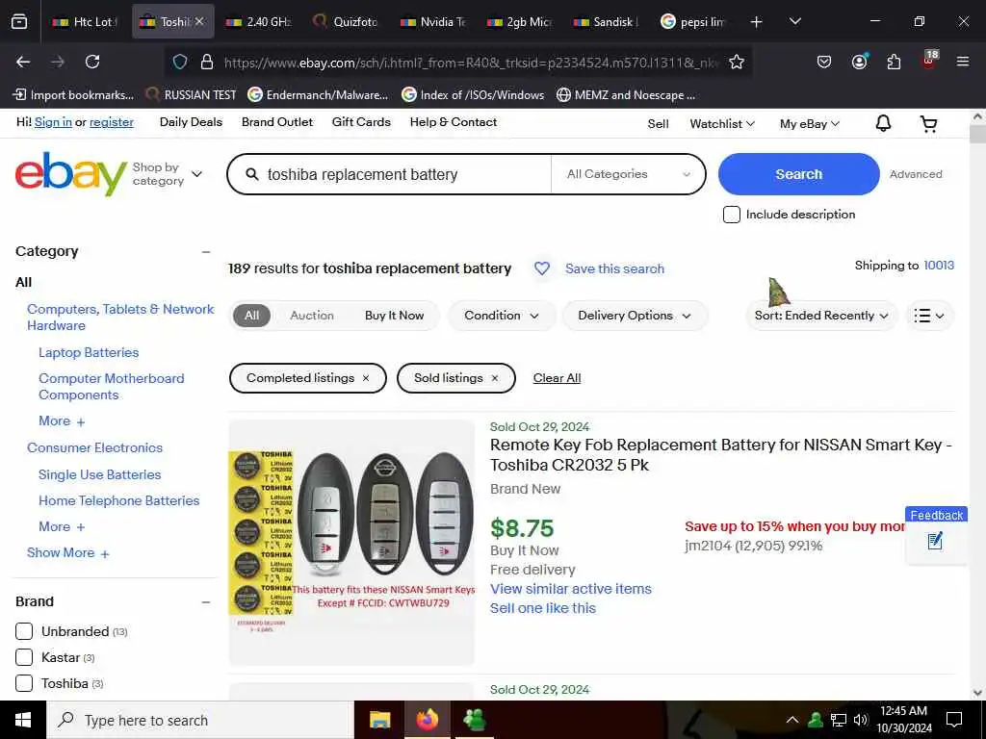Image resolution: width=986 pixels, height=739 pixels.
Task: Open Firefox account icon
Action: coord(859,62)
